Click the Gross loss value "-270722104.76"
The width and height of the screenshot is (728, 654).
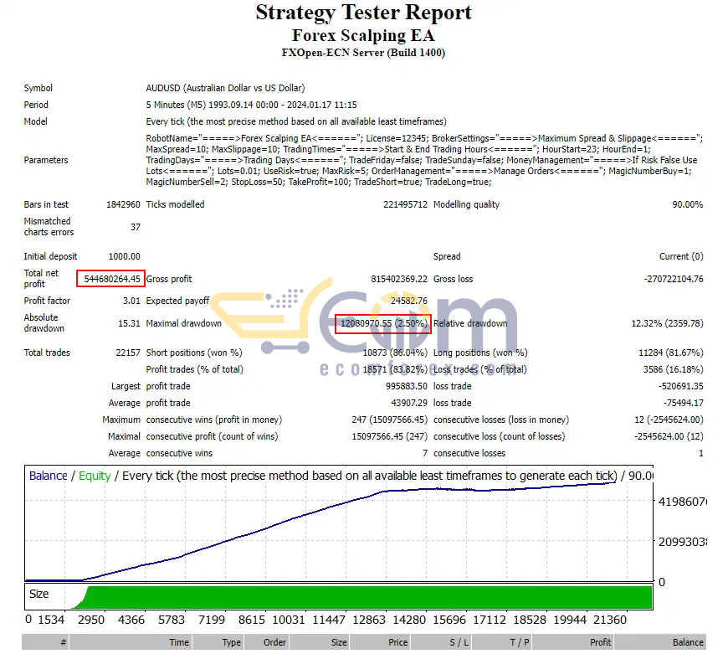point(674,279)
